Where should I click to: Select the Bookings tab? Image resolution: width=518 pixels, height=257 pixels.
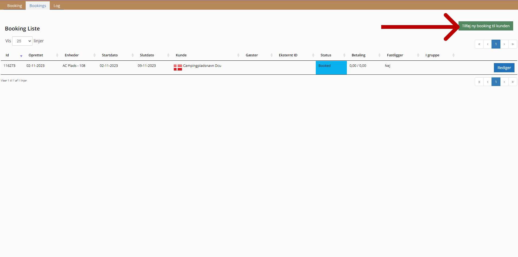tap(38, 6)
